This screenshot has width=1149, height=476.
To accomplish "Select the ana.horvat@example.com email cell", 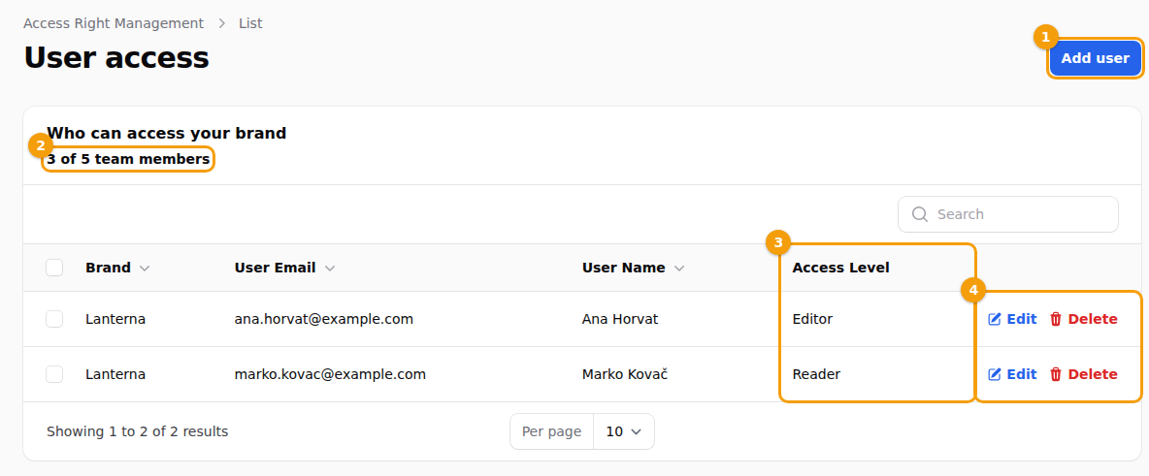I will tap(324, 319).
